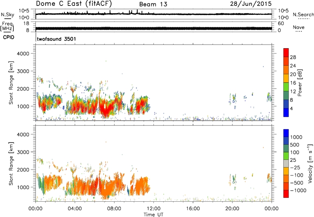314x217 pixels.
Task: Click the 'N.Search' legend label
Action: [x=303, y=14]
